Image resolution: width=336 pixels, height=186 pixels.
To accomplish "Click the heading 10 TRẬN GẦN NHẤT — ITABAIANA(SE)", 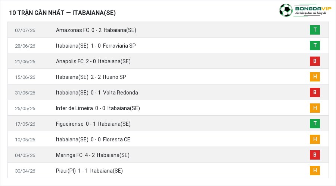I will coord(62,13).
